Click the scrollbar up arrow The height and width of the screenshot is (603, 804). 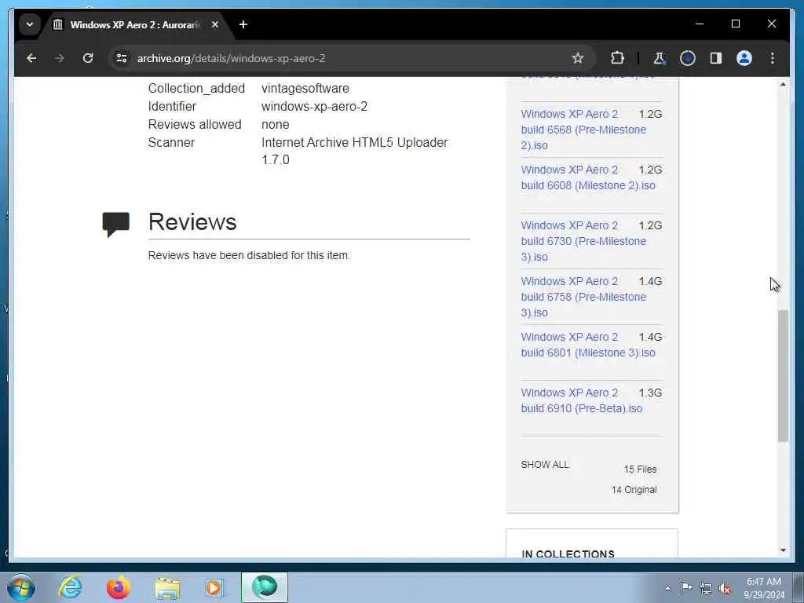click(783, 84)
